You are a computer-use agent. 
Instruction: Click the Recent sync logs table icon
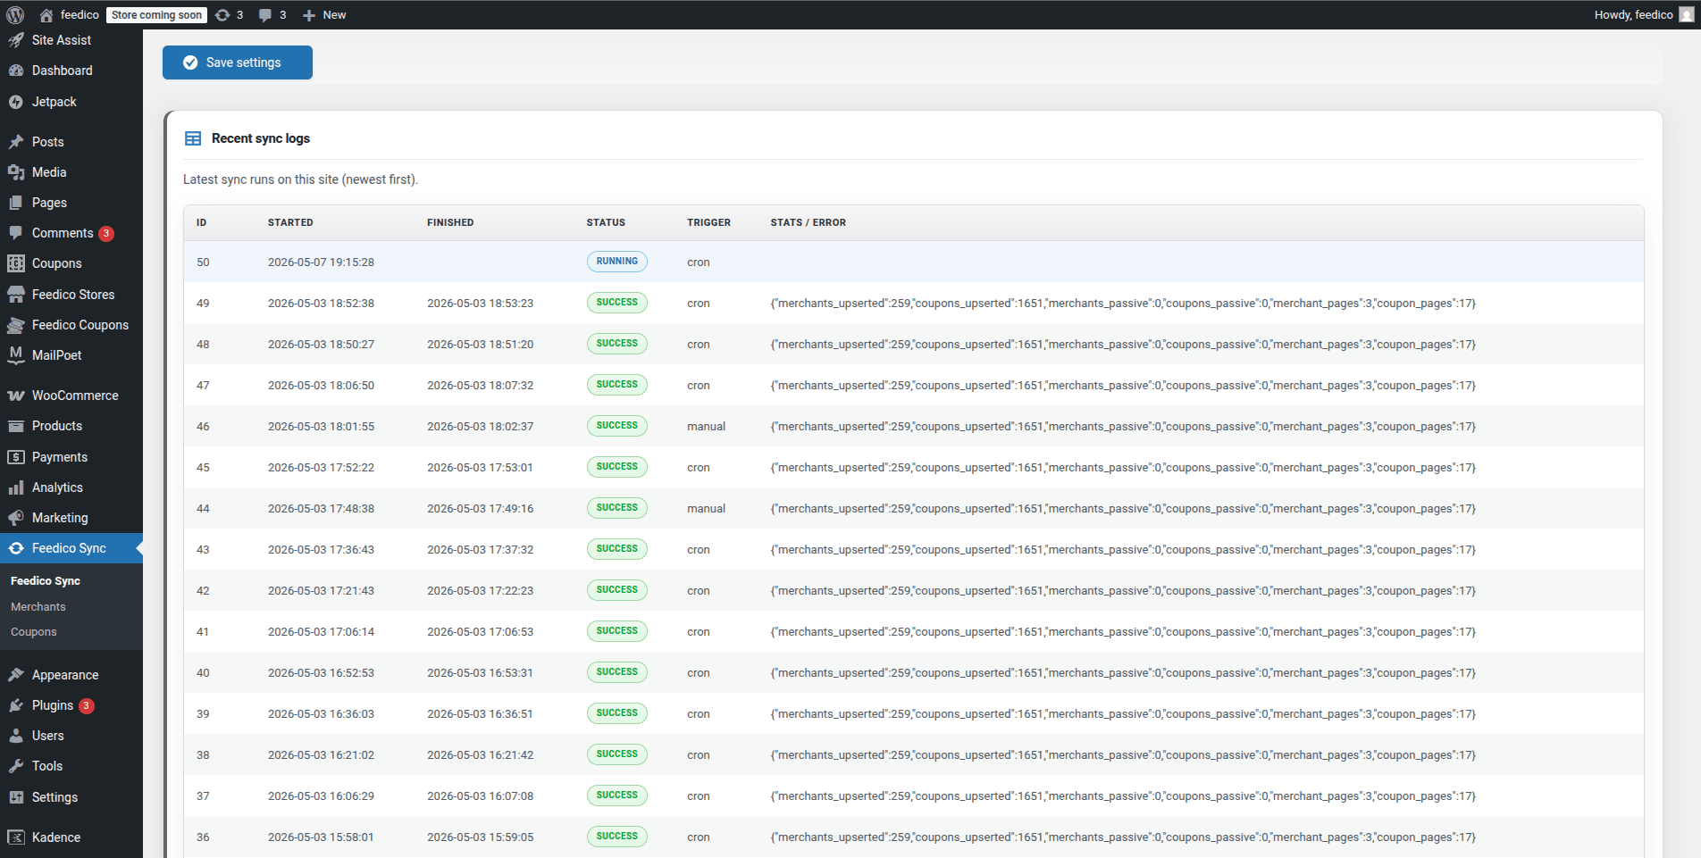click(x=193, y=138)
